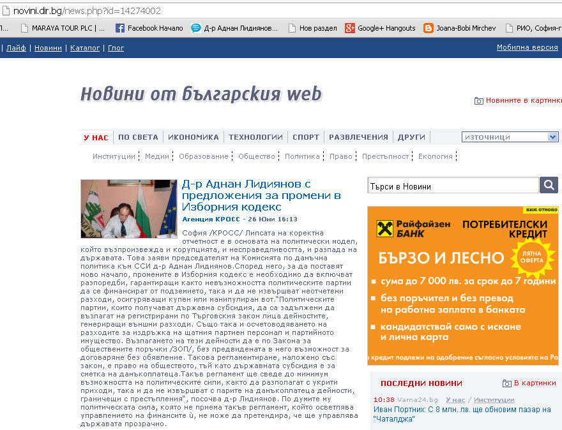Click the Лайф link in the top bar

(x=16, y=48)
